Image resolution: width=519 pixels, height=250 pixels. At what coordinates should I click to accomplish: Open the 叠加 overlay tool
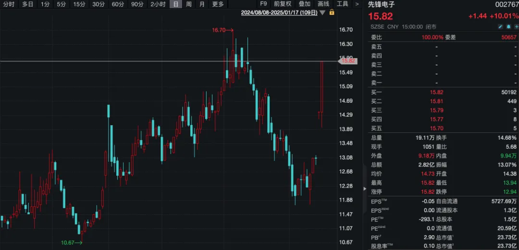coord(305,4)
